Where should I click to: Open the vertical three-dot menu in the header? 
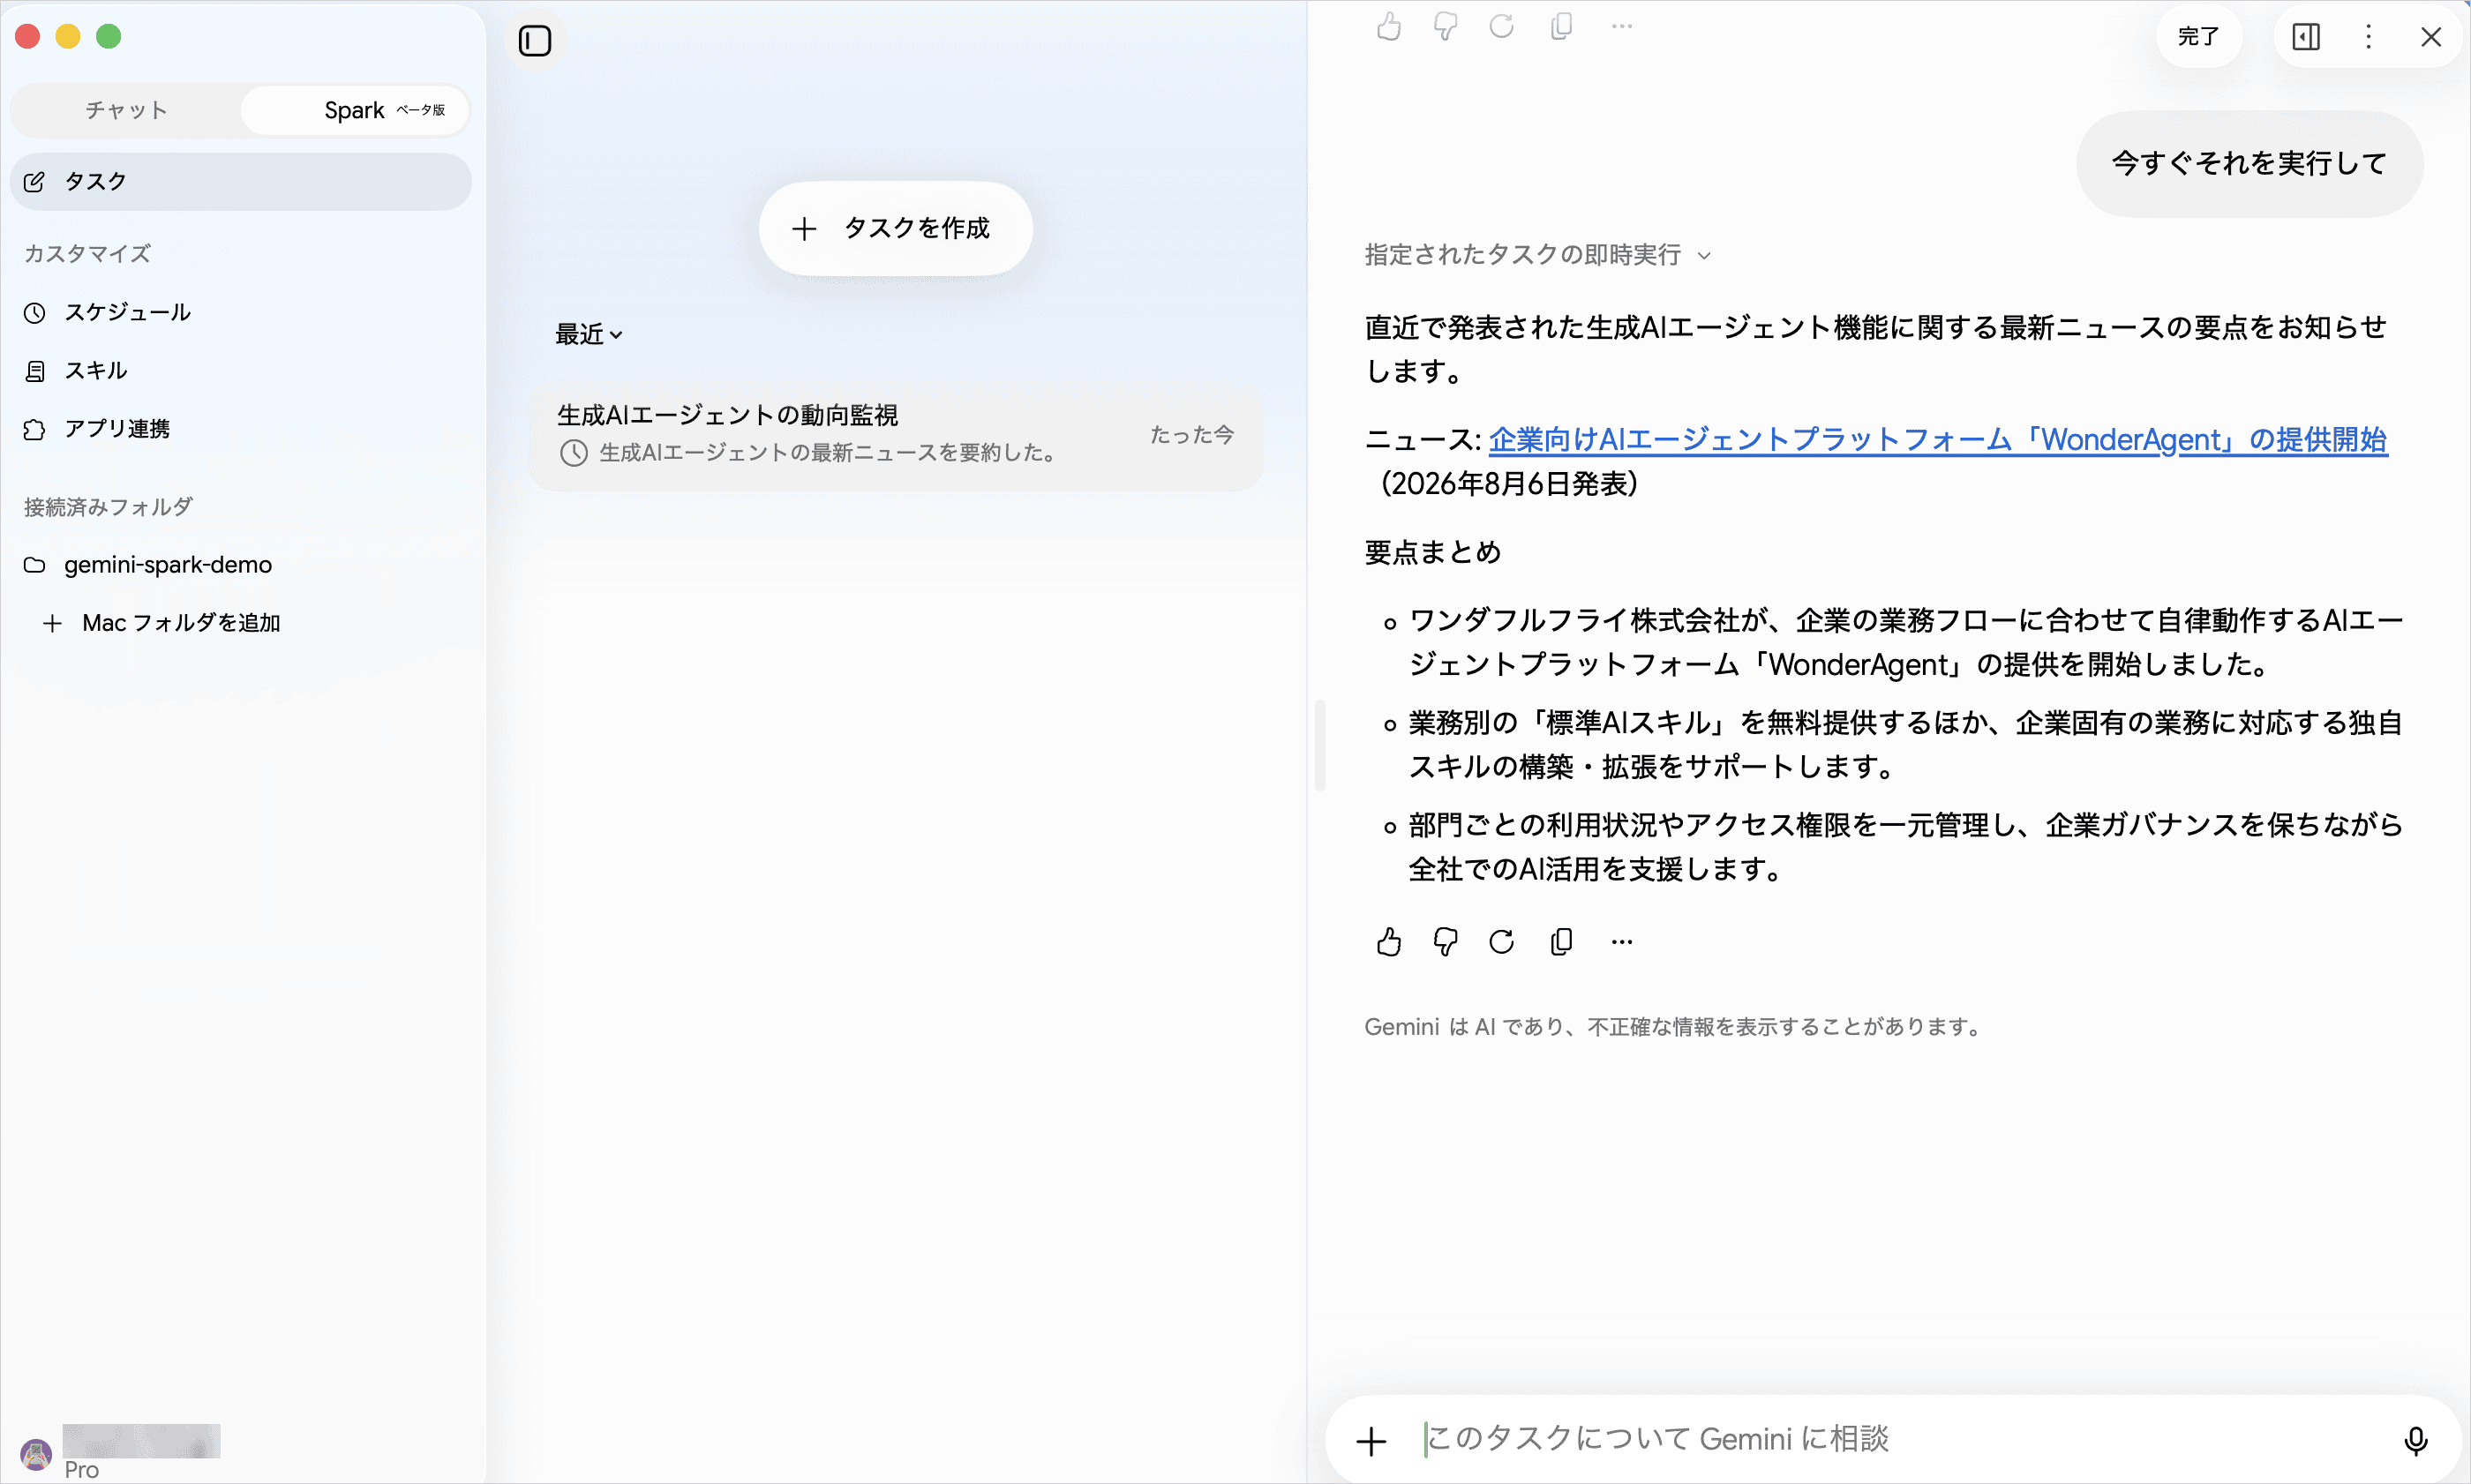point(2368,37)
